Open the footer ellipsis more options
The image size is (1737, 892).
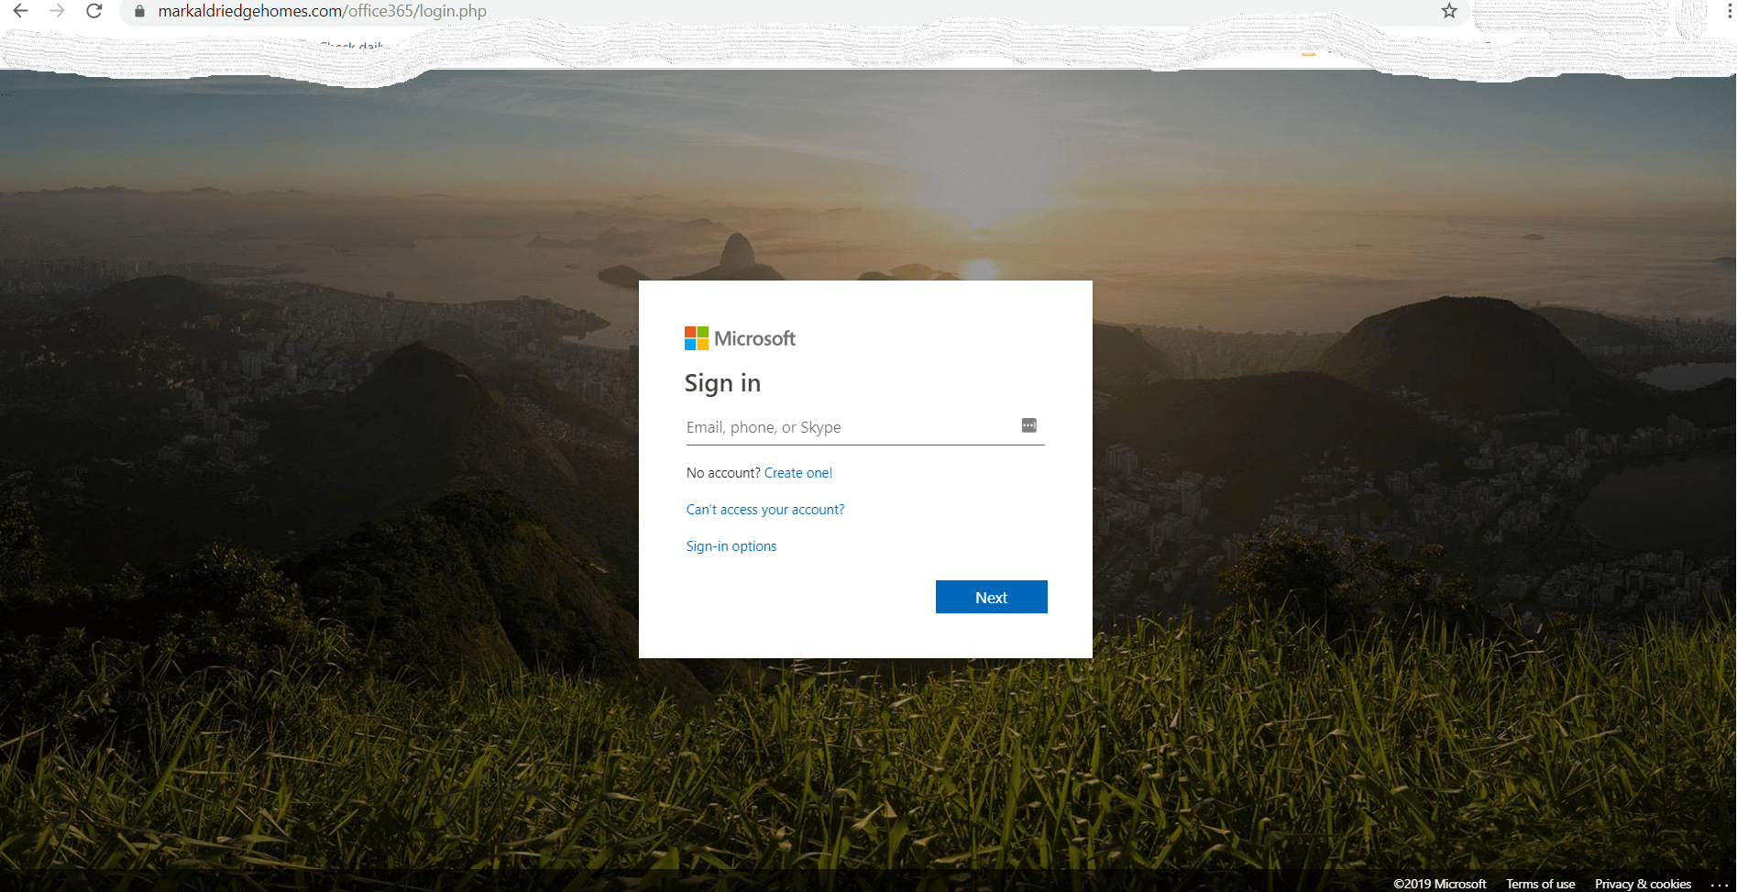pyautogui.click(x=1720, y=885)
